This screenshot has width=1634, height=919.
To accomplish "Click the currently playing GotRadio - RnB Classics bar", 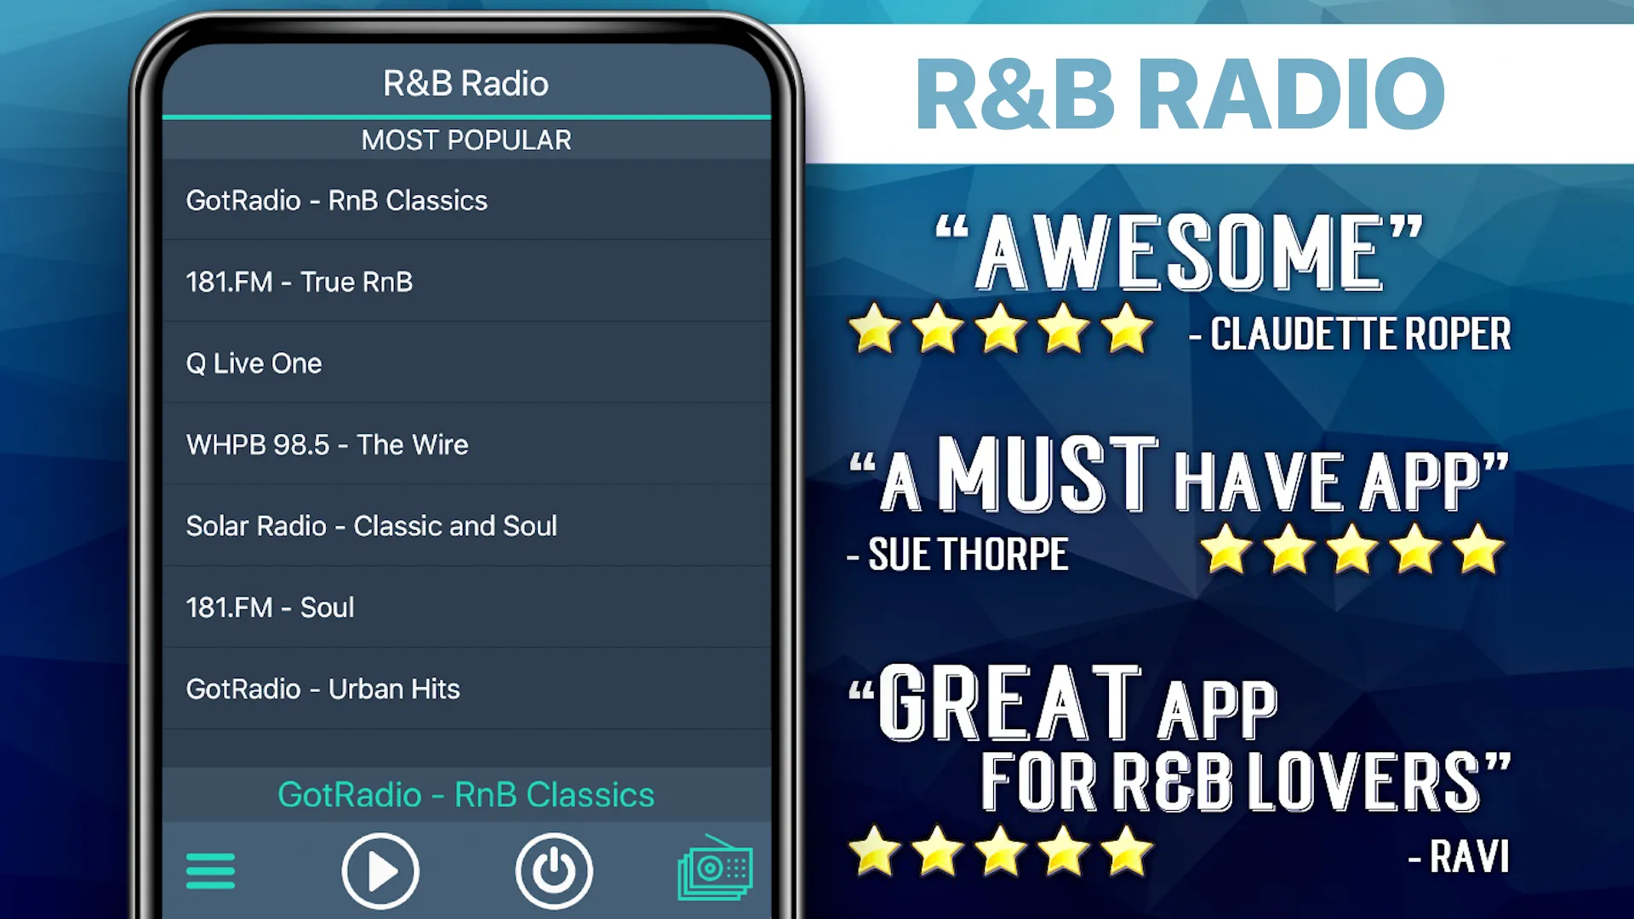I will click(466, 793).
